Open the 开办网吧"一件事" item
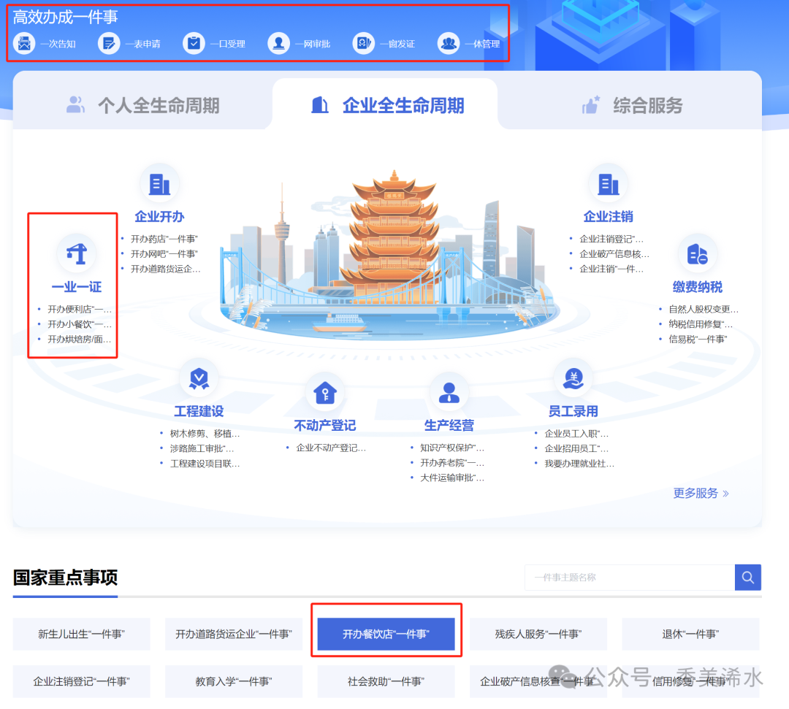 164,254
